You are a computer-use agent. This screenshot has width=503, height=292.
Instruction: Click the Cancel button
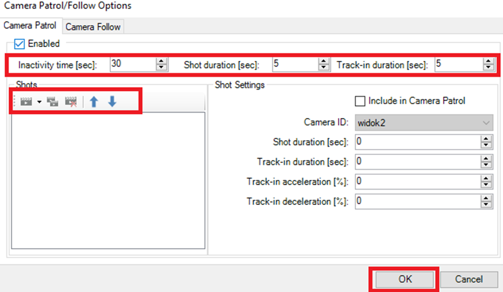click(x=469, y=279)
